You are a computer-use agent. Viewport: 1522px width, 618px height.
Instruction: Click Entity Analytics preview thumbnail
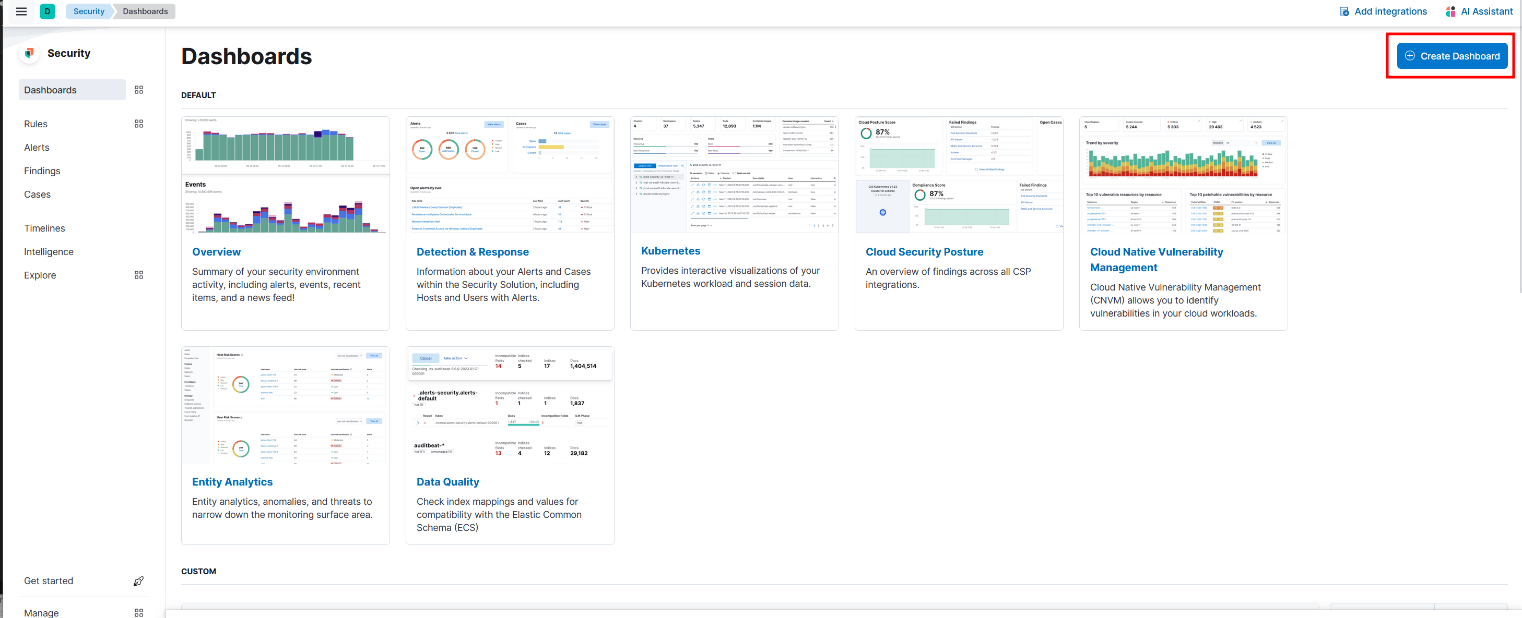[286, 406]
